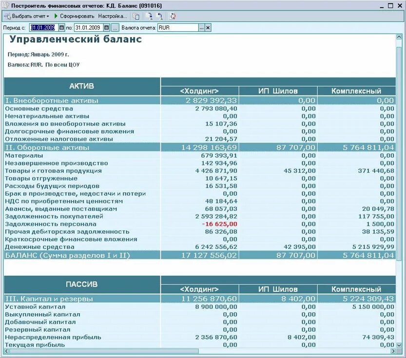Open currency selection with the ellipsis button

202,28
